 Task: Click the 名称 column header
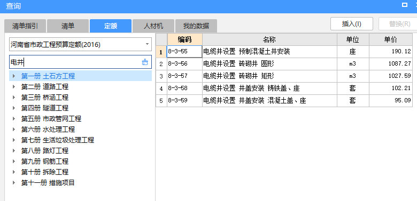[x=269, y=39]
